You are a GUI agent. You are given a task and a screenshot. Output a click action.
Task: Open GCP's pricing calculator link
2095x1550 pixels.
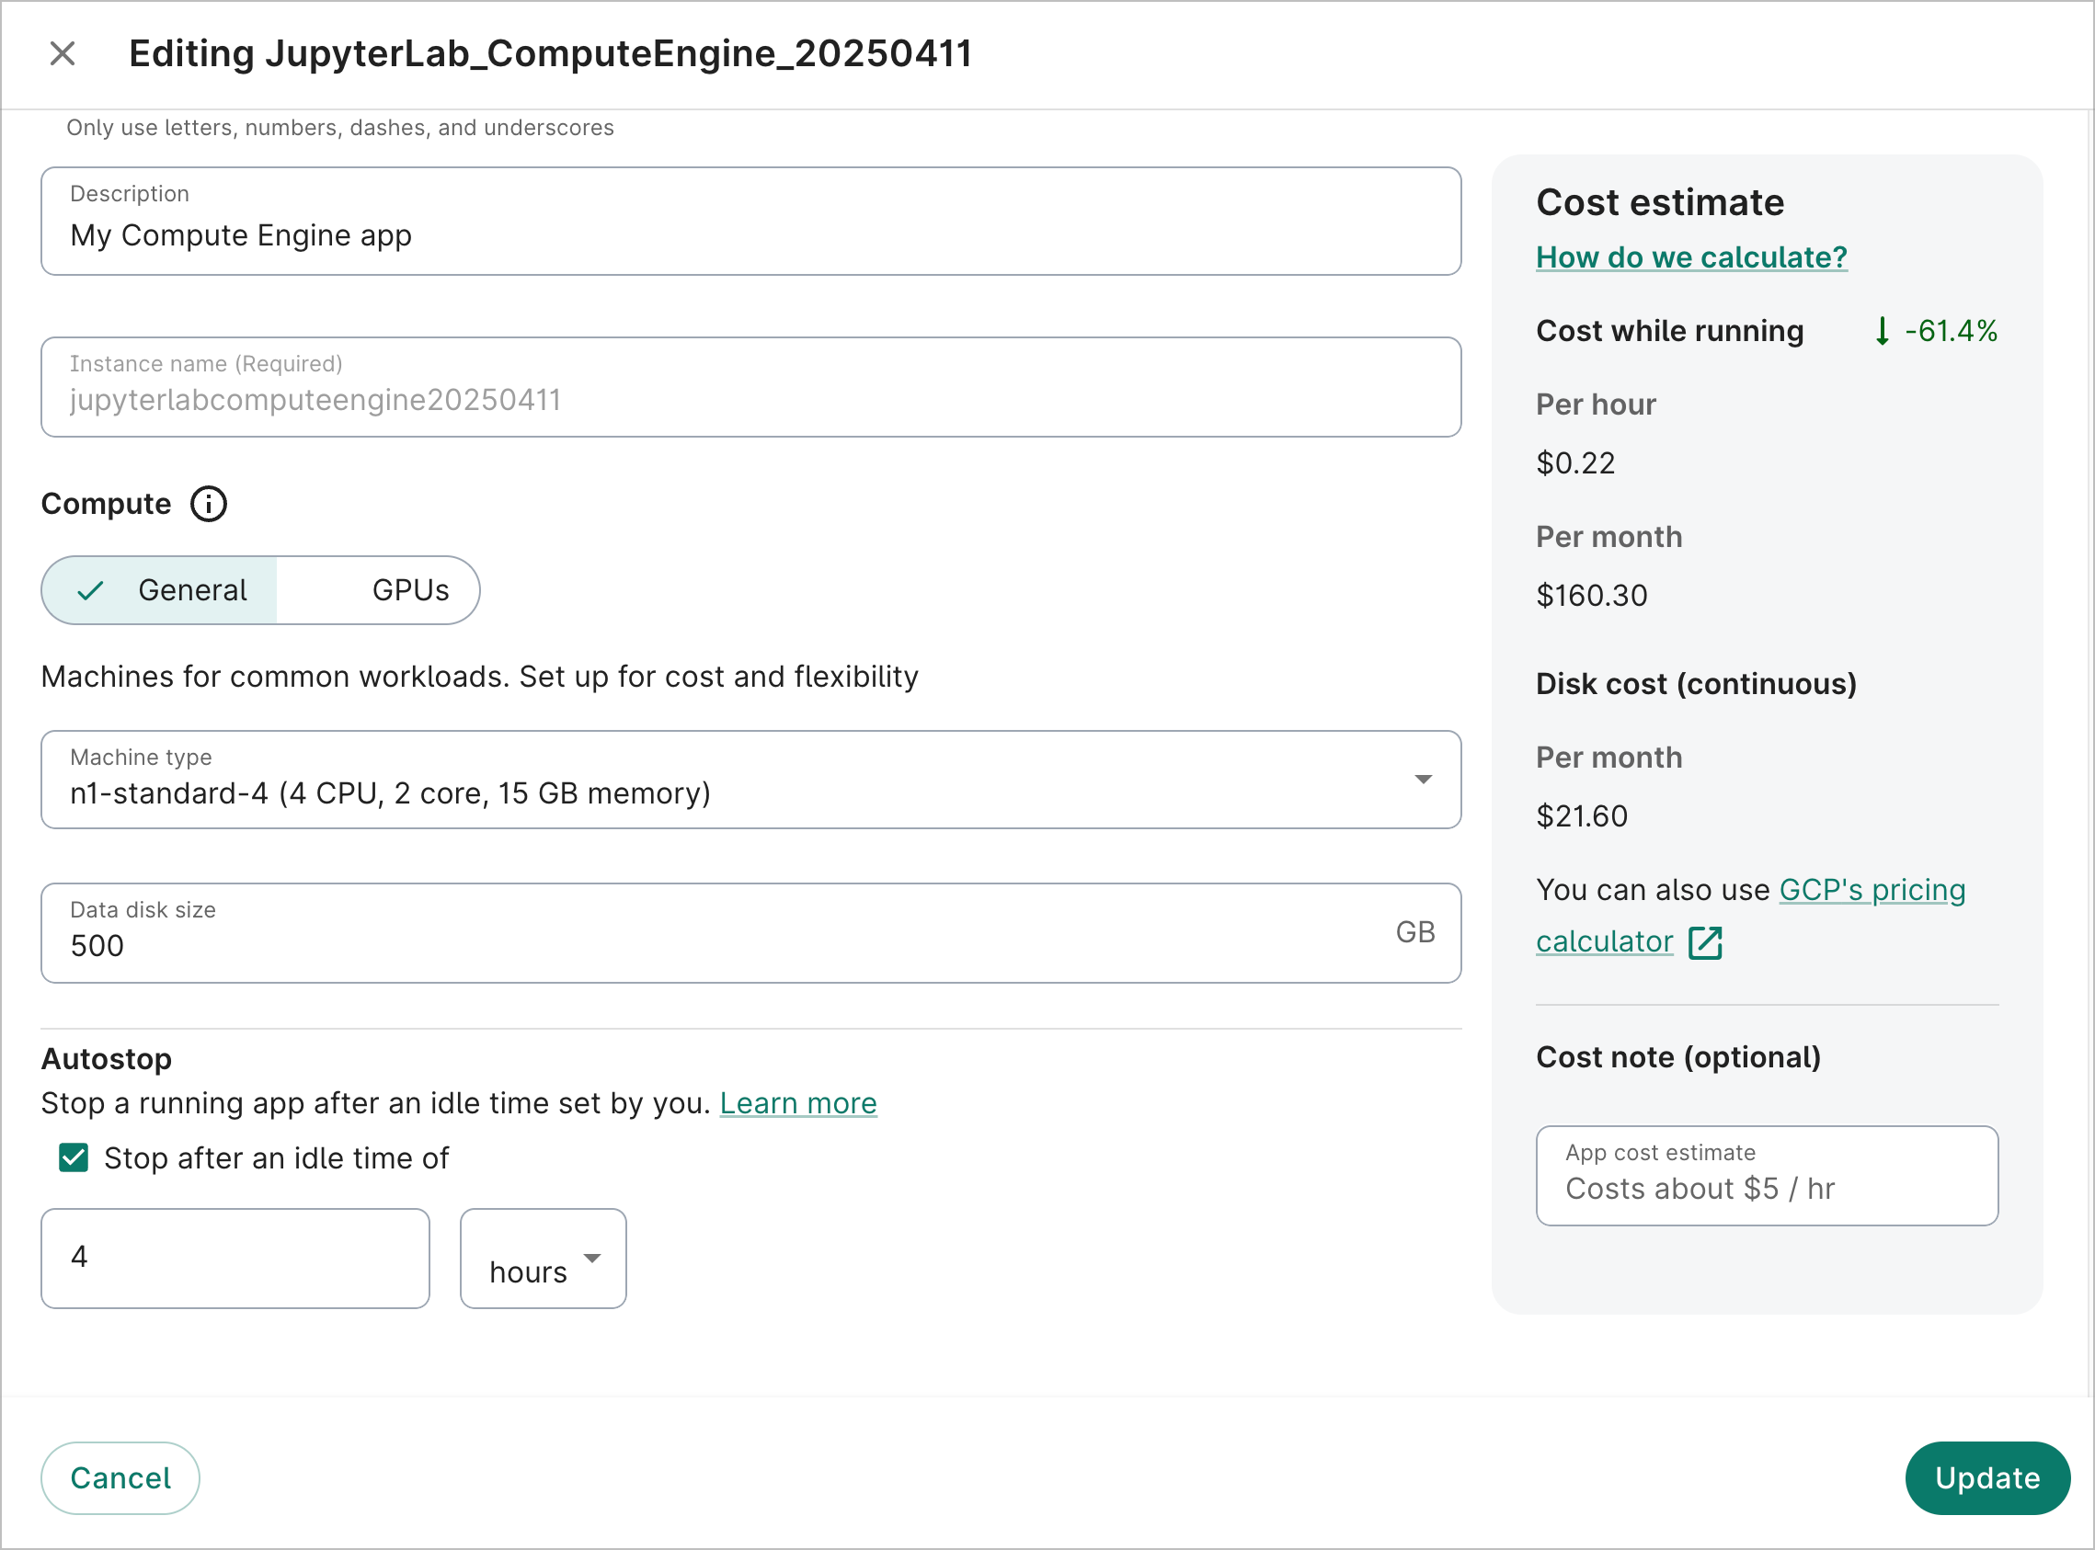click(x=1872, y=891)
